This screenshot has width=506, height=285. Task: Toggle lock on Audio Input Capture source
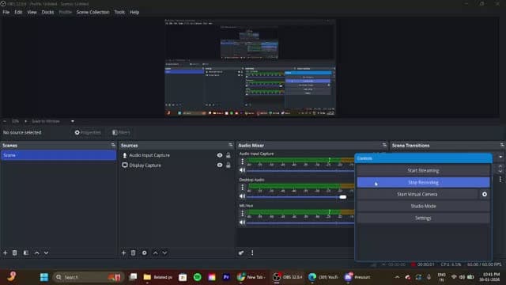click(228, 155)
